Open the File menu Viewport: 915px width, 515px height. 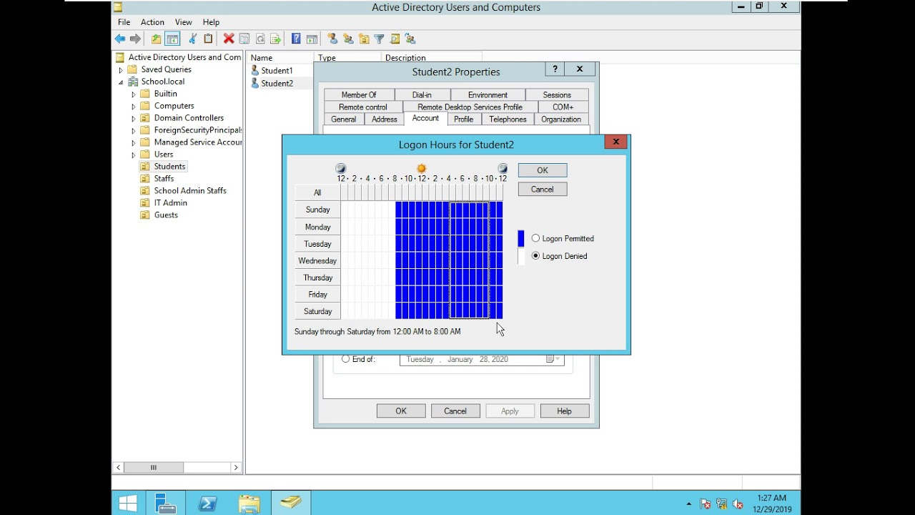(124, 22)
